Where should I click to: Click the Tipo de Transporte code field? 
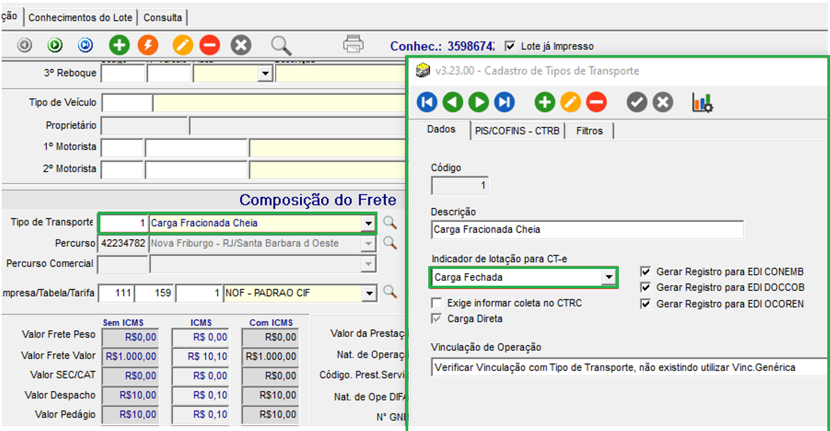point(123,223)
